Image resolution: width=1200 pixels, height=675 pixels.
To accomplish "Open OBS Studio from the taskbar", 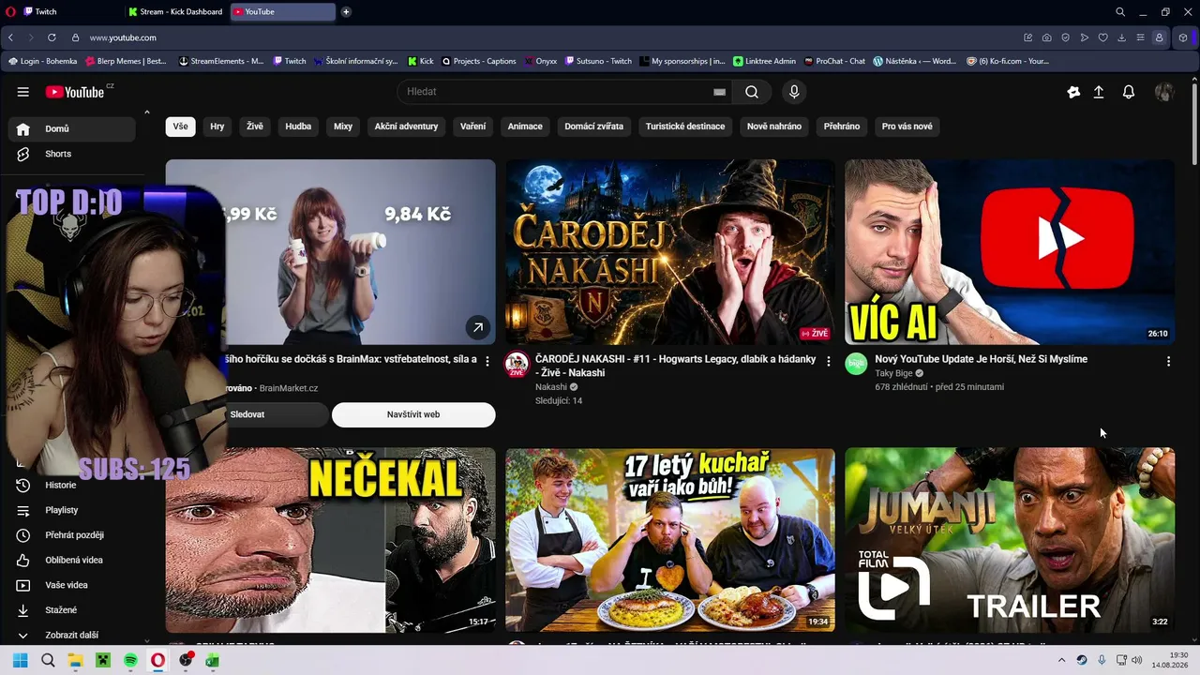I will tap(186, 661).
